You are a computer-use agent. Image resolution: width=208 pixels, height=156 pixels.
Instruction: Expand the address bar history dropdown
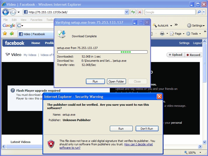tap(127, 12)
